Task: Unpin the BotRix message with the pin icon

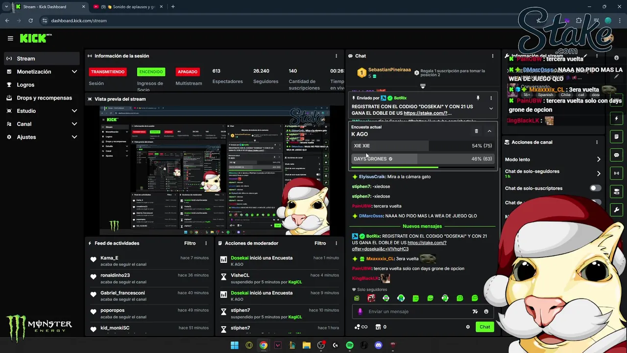Action: point(478,98)
